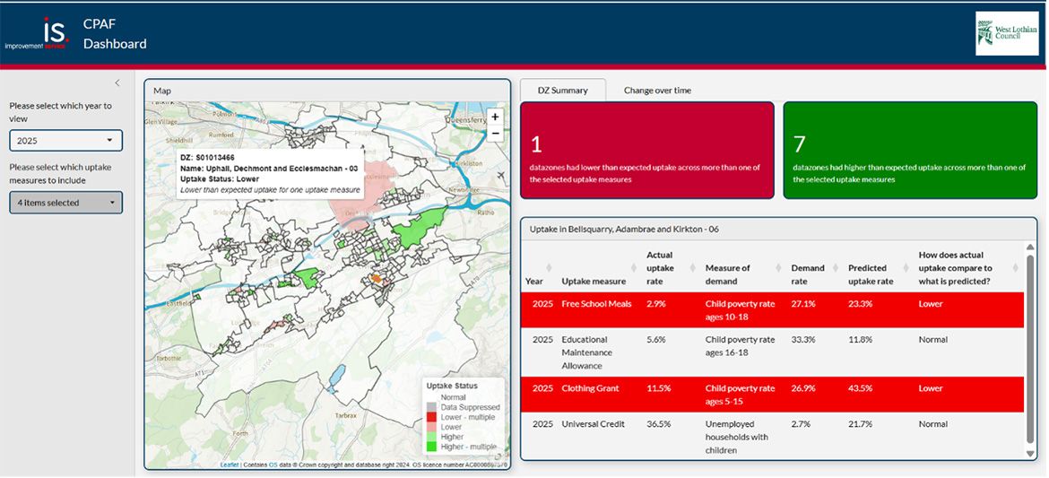Click the table scrollbar up arrow
1049x478 pixels.
(x=1030, y=248)
